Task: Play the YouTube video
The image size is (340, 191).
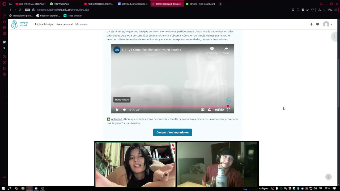Action: point(117,110)
